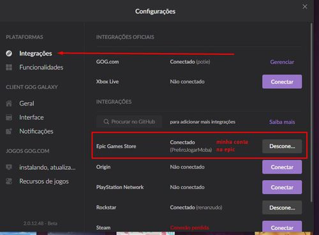Click the Rockstar integration name
The image size is (319, 235).
tap(106, 208)
